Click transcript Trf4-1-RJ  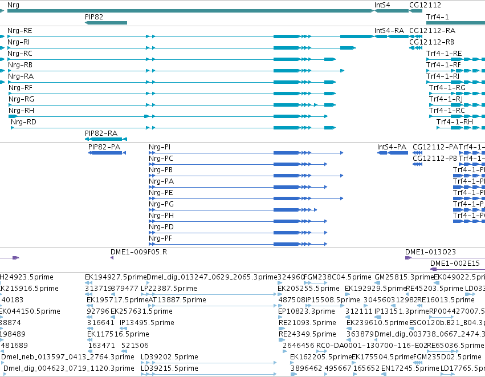coord(446,99)
